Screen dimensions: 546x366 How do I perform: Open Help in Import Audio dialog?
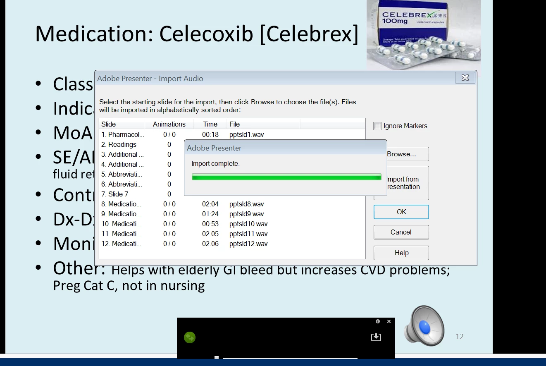[x=401, y=253]
